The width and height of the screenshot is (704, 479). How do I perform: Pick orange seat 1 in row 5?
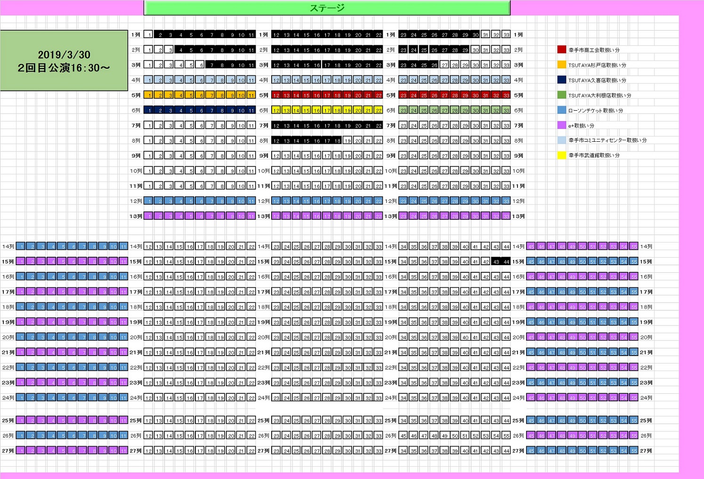point(149,95)
